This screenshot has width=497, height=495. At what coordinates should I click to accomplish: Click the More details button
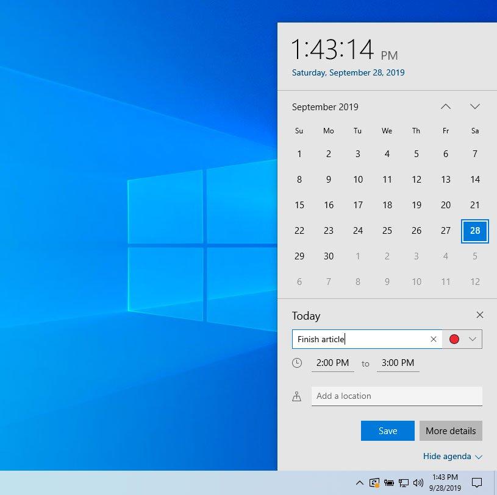click(451, 430)
